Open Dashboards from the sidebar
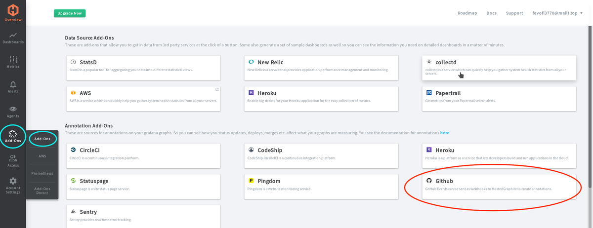The height and width of the screenshot is (228, 593). (13, 38)
